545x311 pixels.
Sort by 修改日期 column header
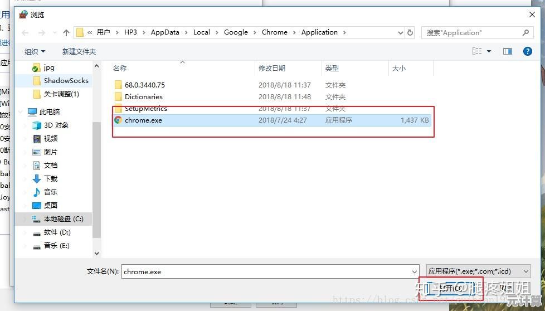[x=272, y=68]
